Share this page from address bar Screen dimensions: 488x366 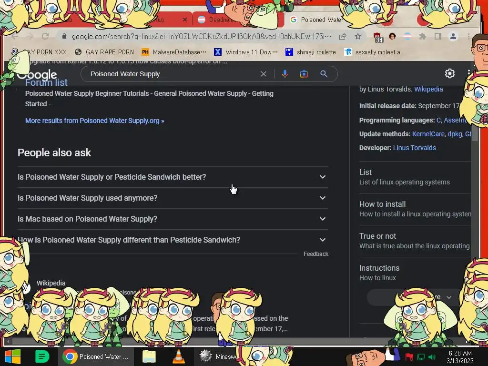click(x=343, y=36)
